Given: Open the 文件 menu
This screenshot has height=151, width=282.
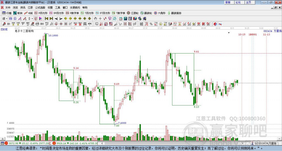Looking at the screenshot, I should (x=8, y=7).
